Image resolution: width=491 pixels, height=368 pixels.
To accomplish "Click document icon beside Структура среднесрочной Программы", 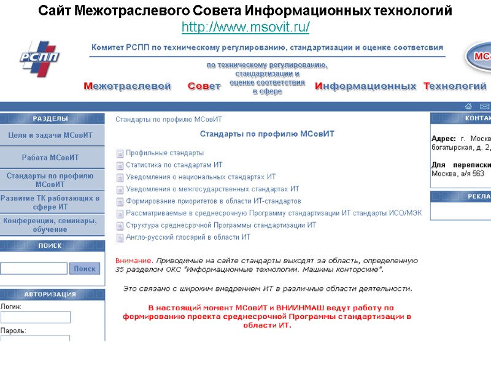I will 120,226.
